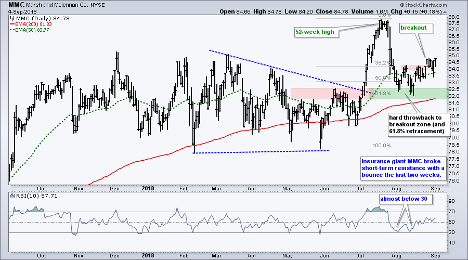468x260 pixels.
Task: Click the 'RSI(10) 57.71' label
Action: point(36,196)
